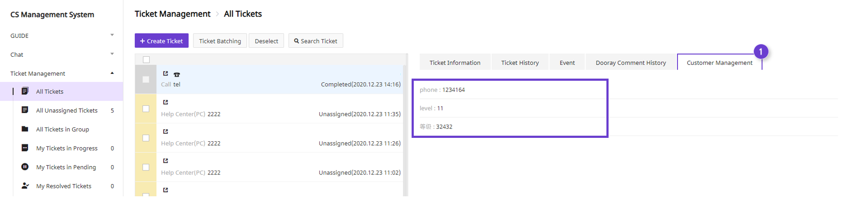Click the telephone icon on the call ticket

pos(177,74)
